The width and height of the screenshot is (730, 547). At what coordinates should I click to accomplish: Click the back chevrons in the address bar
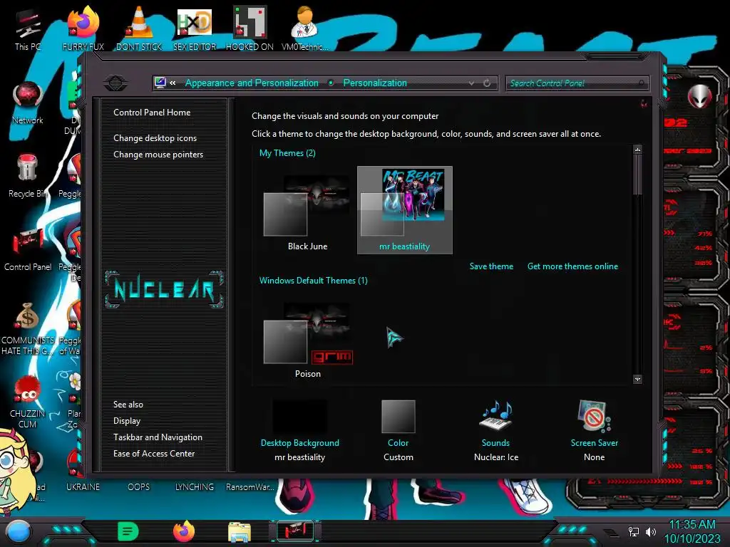173,83
